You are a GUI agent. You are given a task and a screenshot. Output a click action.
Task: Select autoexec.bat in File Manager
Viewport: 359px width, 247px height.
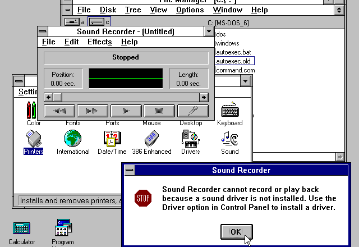[233, 52]
